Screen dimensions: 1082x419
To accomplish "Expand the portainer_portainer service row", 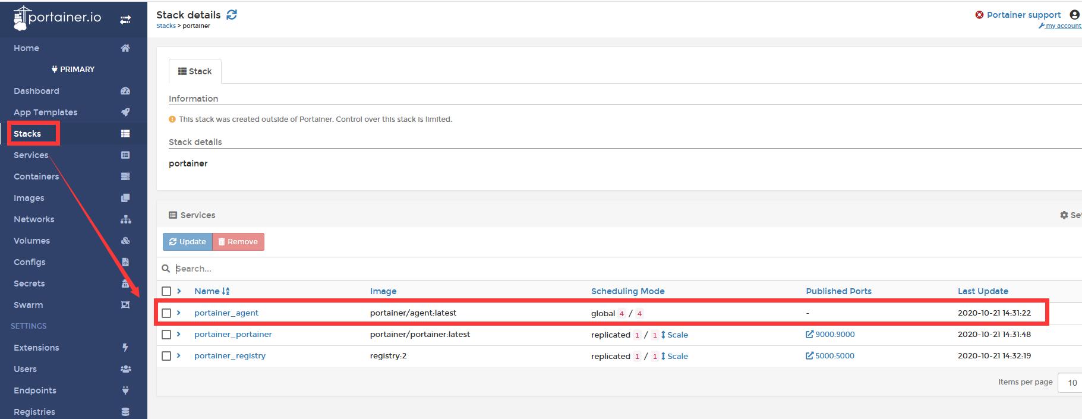I will tap(179, 334).
